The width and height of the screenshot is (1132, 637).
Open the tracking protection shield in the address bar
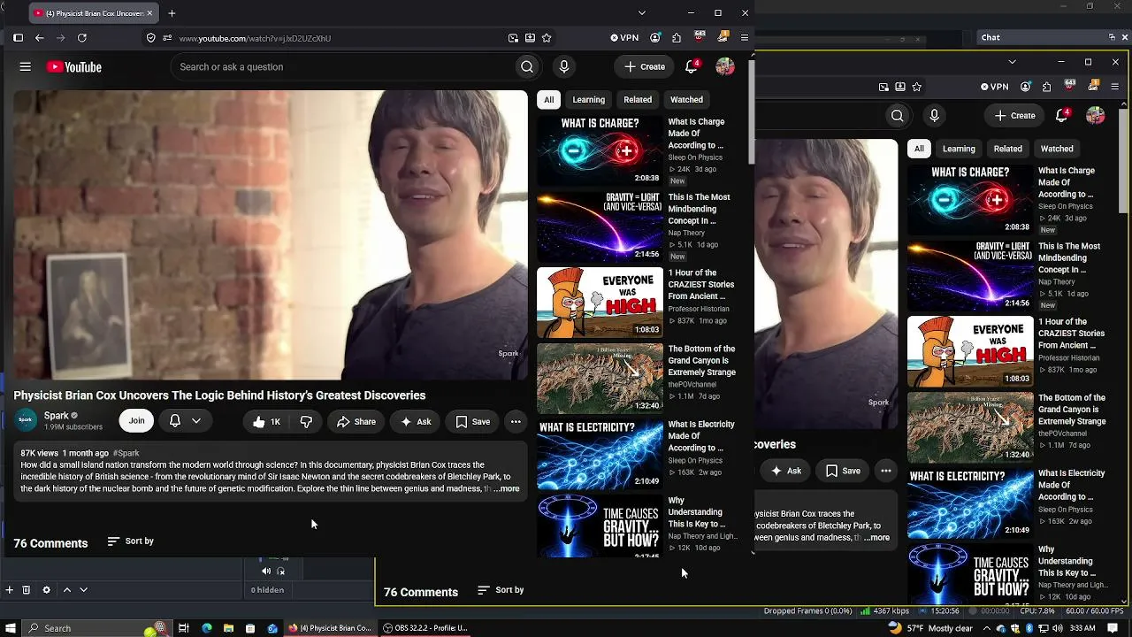click(x=151, y=38)
